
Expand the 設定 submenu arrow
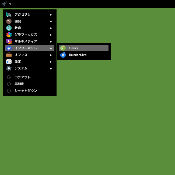51,62
